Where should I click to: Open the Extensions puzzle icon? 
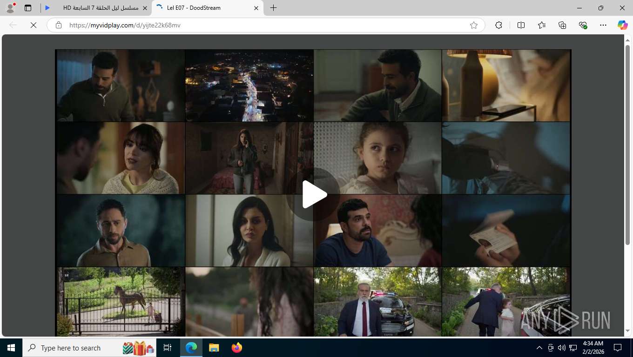[498, 25]
